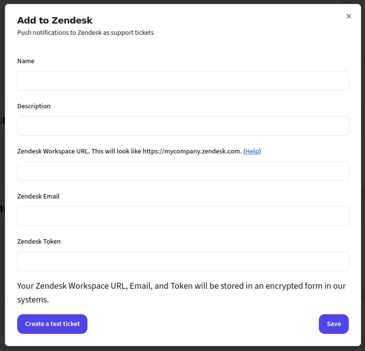Click the Name input field
The height and width of the screenshot is (351, 365).
click(x=183, y=81)
